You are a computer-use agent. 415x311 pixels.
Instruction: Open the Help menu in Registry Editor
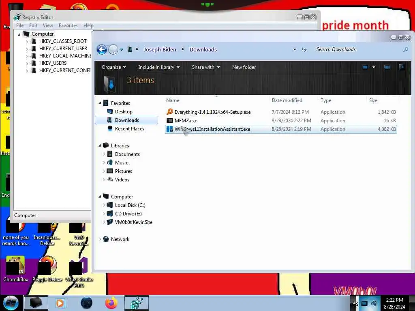point(88,26)
